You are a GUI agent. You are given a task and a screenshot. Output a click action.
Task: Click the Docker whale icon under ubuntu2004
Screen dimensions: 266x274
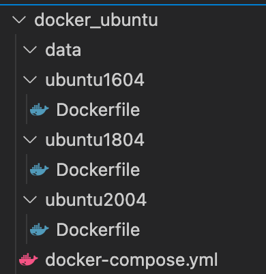click(40, 230)
